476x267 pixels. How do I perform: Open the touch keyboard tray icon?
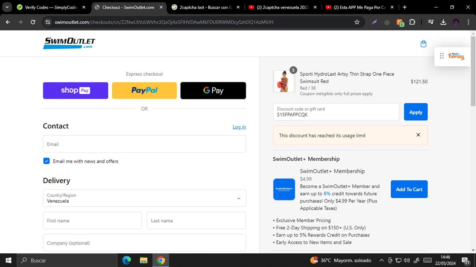tap(427, 260)
